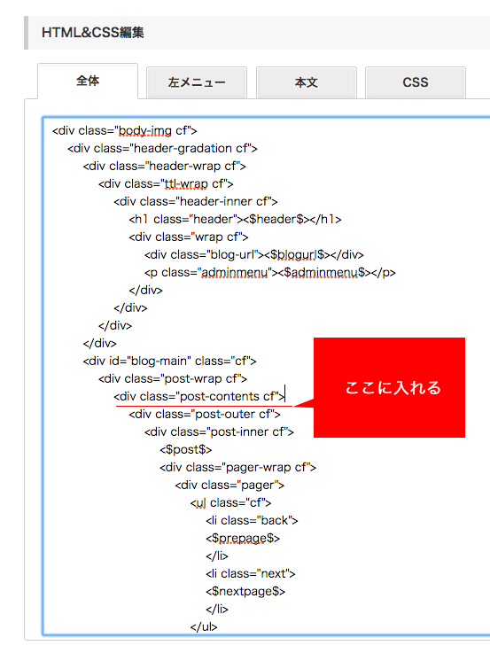
Task: Click the div id="blog-main" line
Action: [x=169, y=361]
